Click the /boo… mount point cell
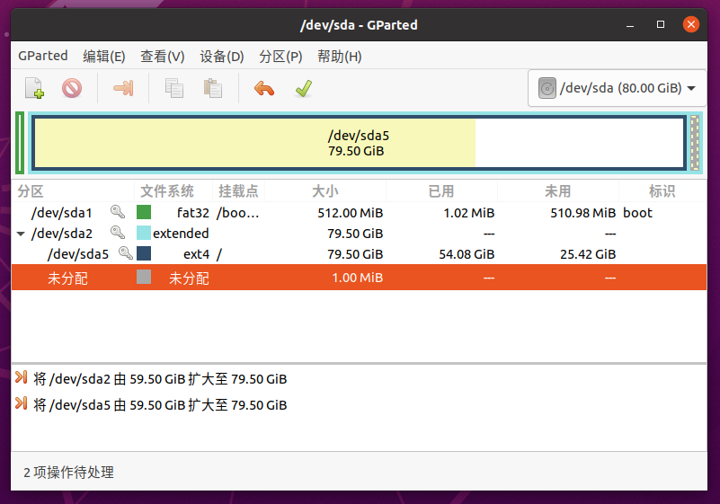 (238, 213)
